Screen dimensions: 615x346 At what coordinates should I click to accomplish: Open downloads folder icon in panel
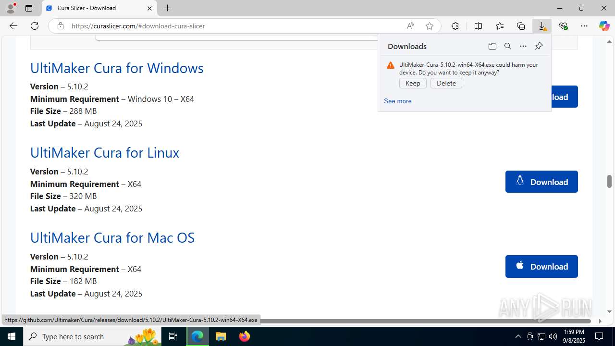tap(492, 46)
